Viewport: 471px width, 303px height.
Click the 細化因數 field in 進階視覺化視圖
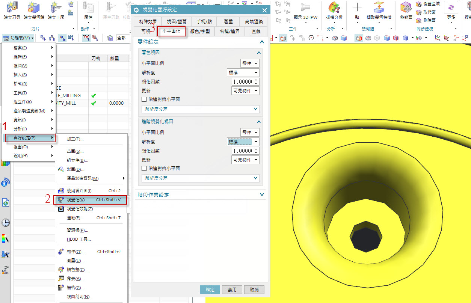tap(246, 151)
